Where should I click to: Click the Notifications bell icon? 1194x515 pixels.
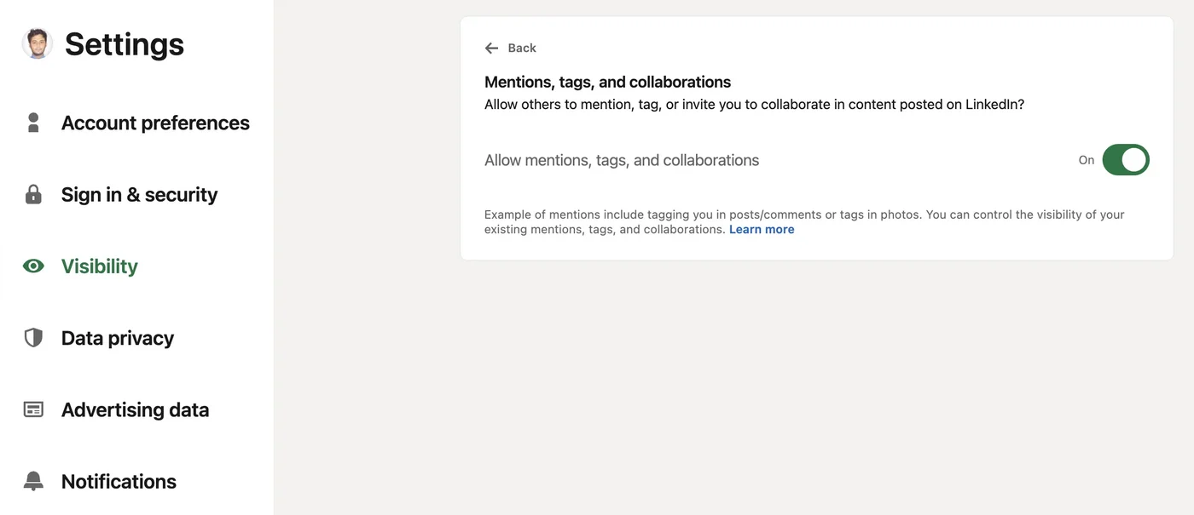33,481
